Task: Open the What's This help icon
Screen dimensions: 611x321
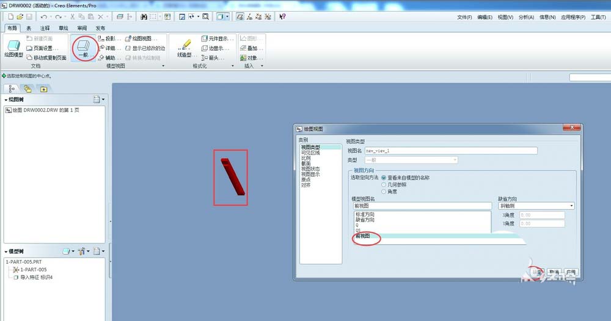Action: click(282, 16)
